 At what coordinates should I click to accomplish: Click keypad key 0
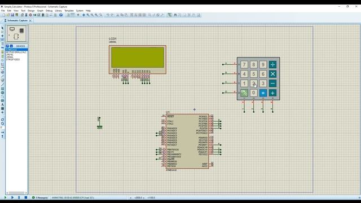click(254, 93)
